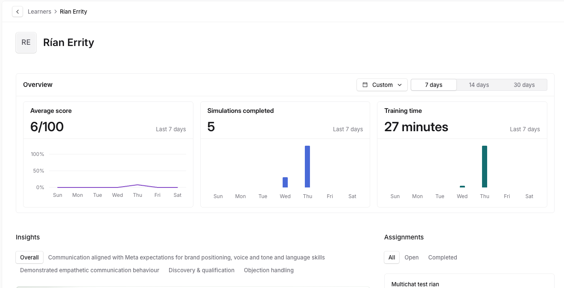Screen dimensions: 564x288
Task: Open the Learners breadcrumb link
Action: pos(39,12)
